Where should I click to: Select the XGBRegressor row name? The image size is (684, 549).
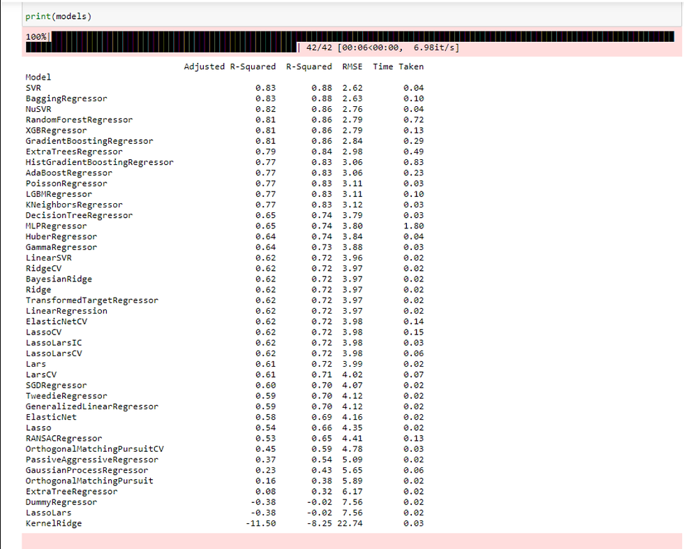point(57,131)
